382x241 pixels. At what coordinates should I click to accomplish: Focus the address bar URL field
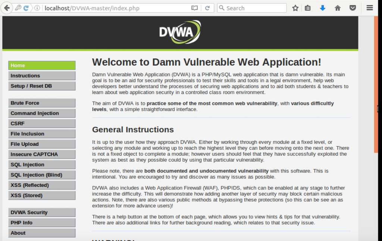point(116,8)
